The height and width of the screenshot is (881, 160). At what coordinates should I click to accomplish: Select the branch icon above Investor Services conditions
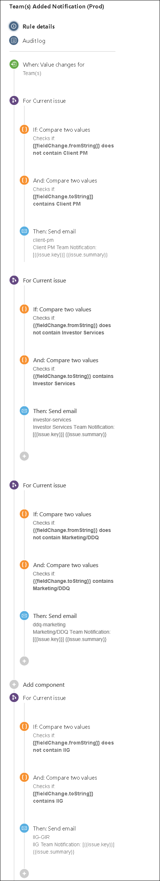[x=14, y=280]
